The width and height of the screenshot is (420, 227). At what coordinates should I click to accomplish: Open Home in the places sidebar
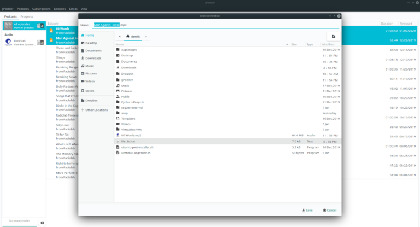[x=90, y=36]
